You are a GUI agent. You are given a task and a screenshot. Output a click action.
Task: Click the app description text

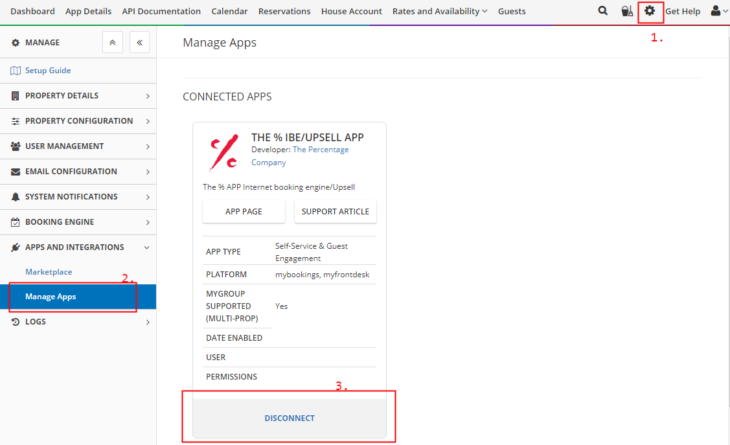click(279, 187)
